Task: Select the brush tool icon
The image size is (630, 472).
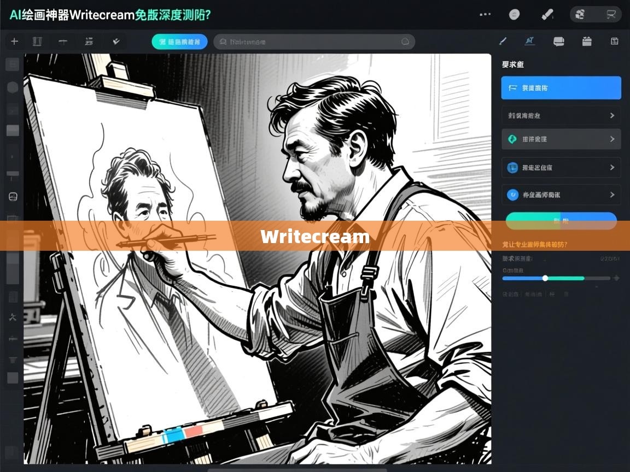Action: click(503, 42)
